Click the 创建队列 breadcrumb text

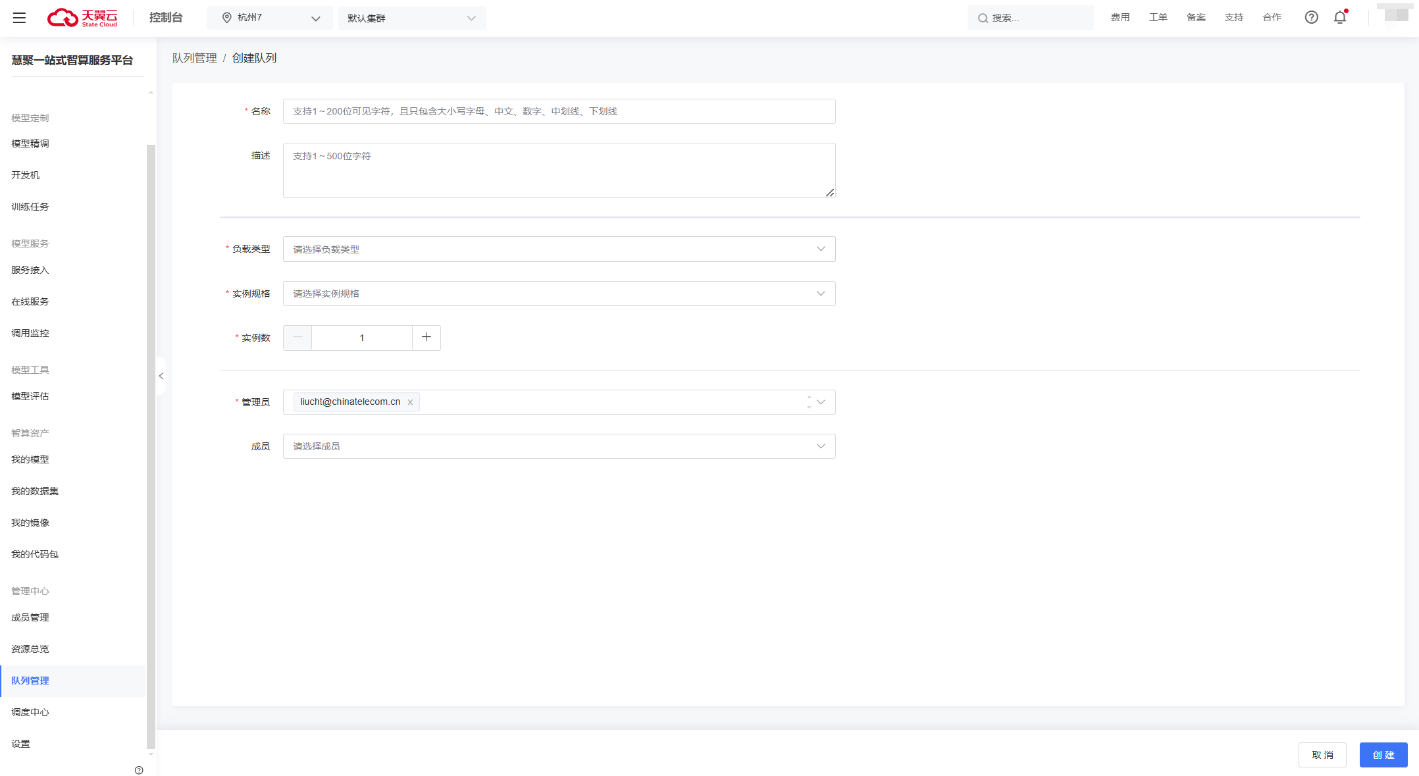(x=254, y=58)
